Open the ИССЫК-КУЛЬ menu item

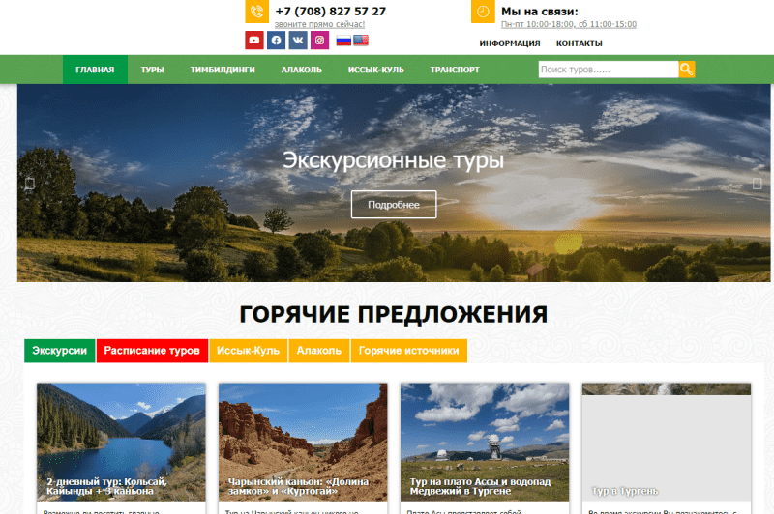click(376, 70)
